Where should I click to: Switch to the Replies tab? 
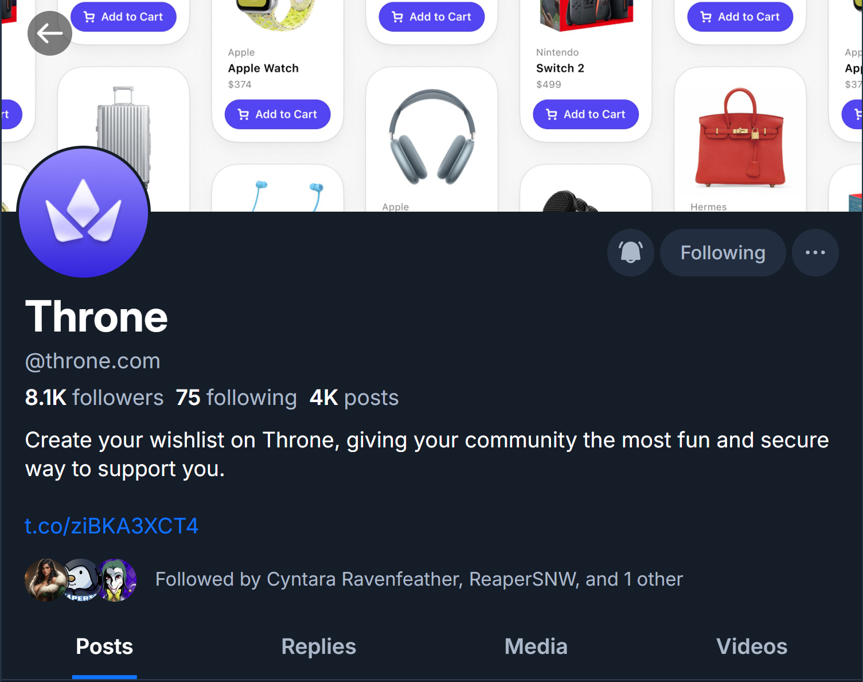tap(318, 646)
